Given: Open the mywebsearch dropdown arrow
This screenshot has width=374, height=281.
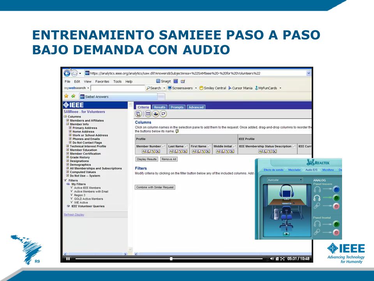Looking at the screenshot, I should [x=88, y=88].
